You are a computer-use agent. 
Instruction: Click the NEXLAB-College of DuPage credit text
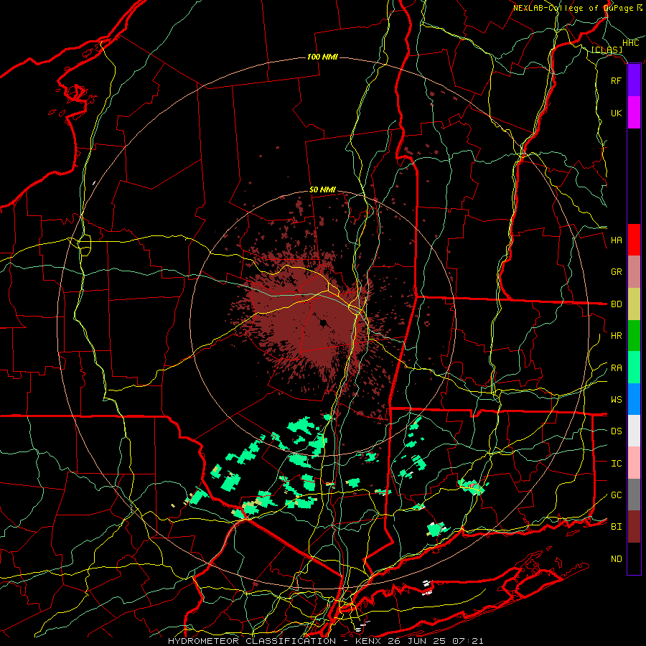tap(575, 8)
